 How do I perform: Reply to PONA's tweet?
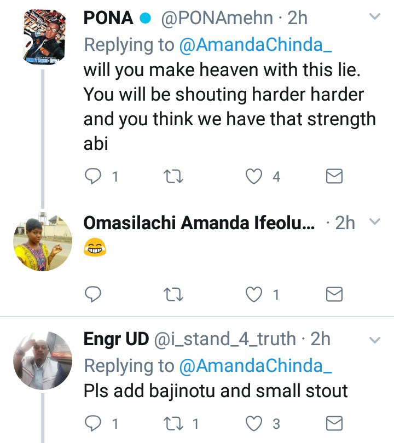pos(93,176)
